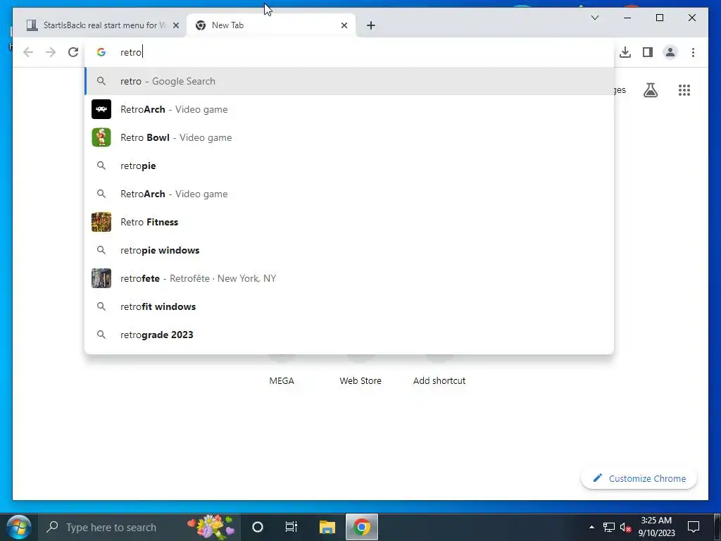Select the retrofit windows suggestion

[349, 306]
